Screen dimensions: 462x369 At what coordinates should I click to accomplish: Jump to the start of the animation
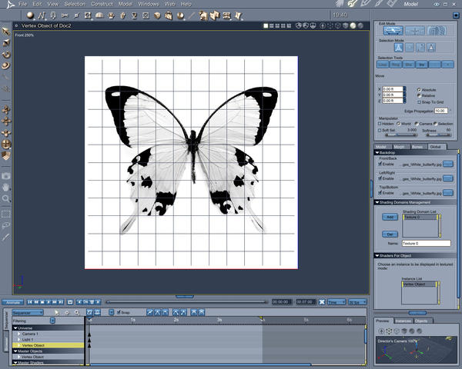pyautogui.click(x=30, y=302)
